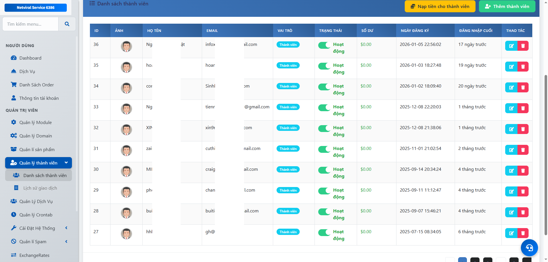The width and height of the screenshot is (548, 262).
Task: Click edit icon for member ID 30
Action: pos(511,171)
